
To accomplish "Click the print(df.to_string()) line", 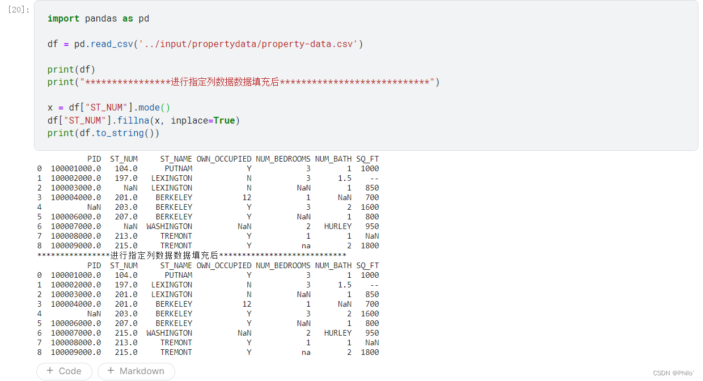I will tap(104, 133).
